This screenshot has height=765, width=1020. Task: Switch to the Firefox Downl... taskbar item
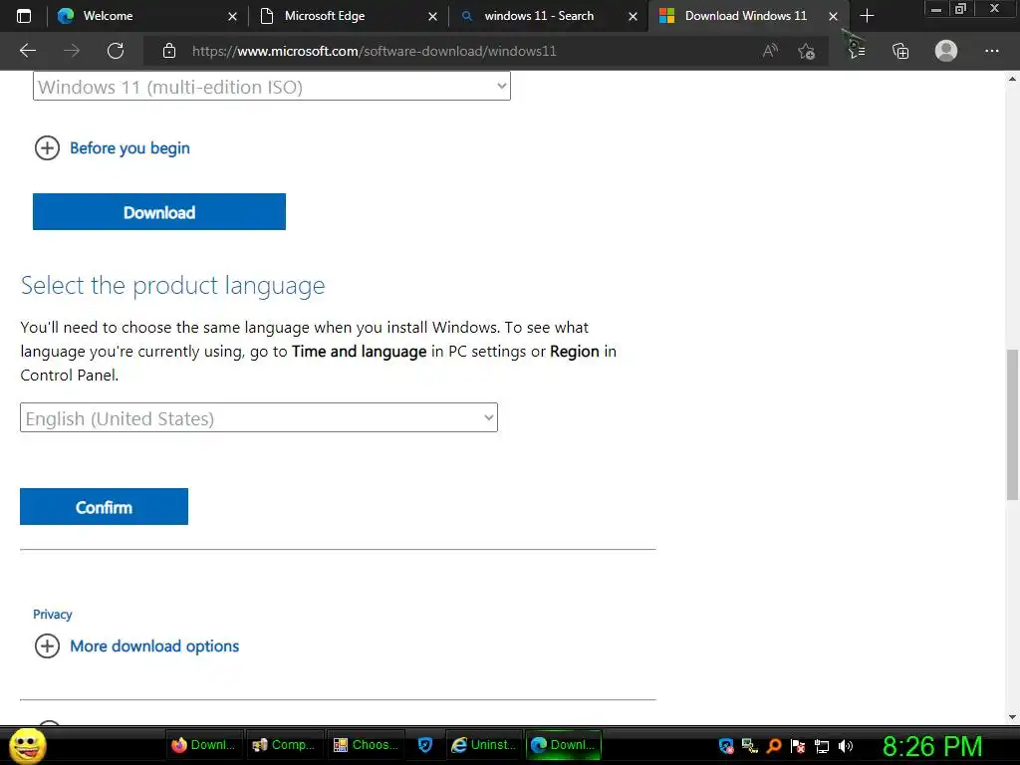[203, 745]
